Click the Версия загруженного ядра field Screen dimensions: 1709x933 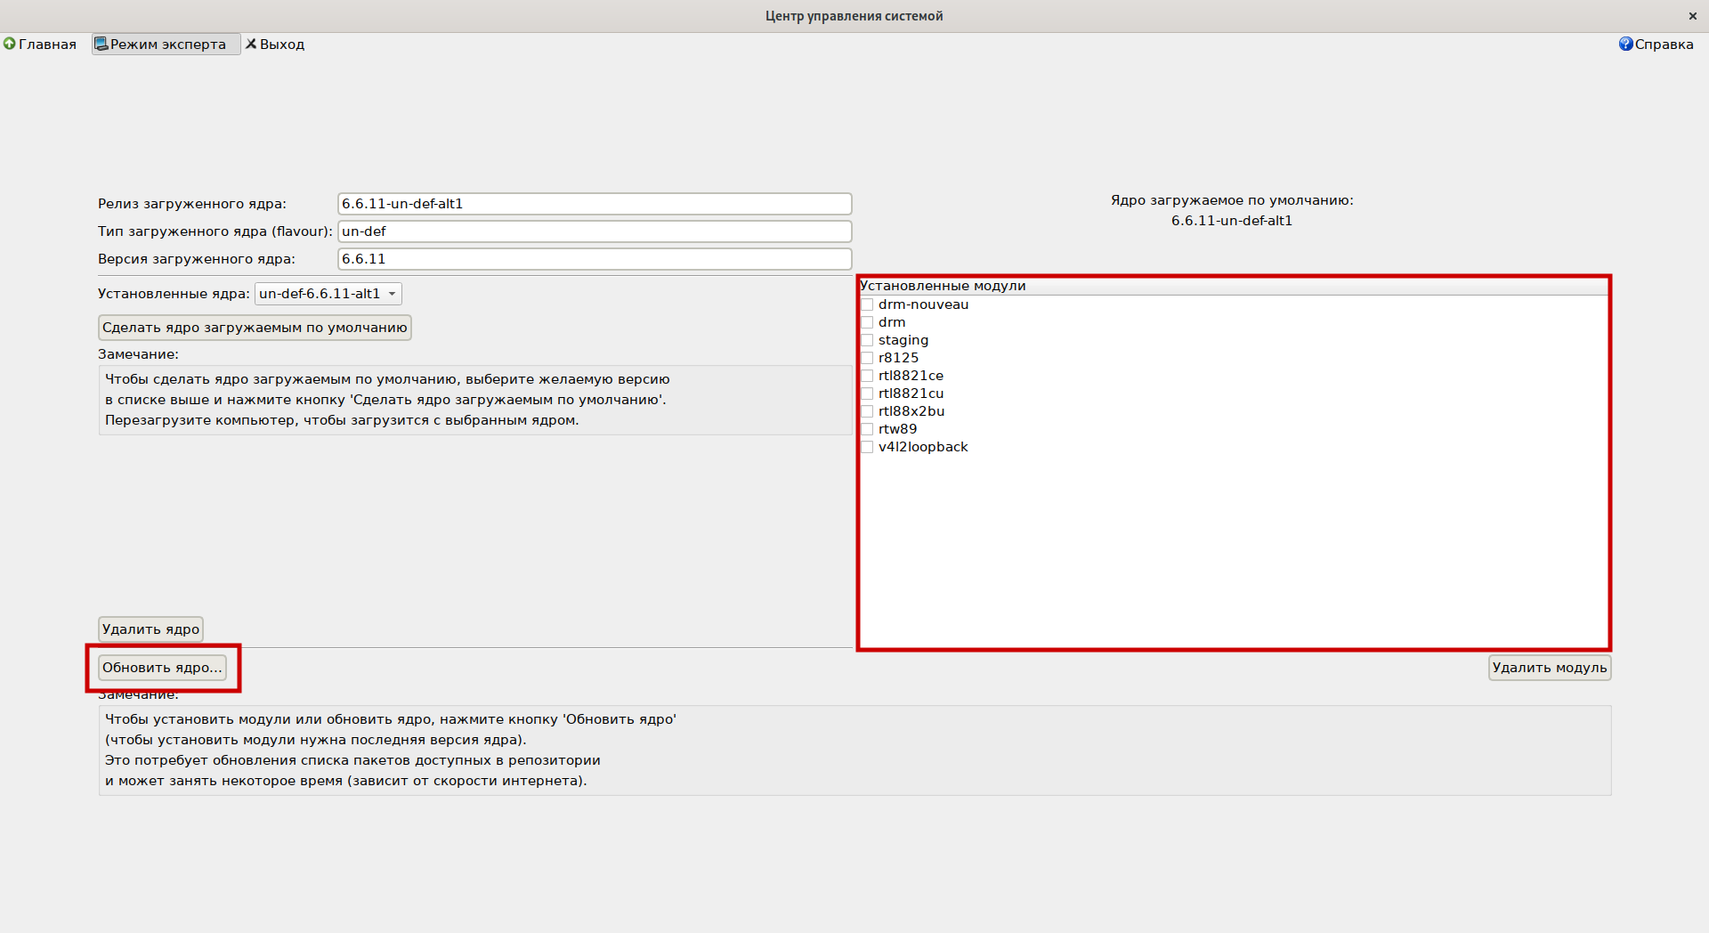pos(595,259)
